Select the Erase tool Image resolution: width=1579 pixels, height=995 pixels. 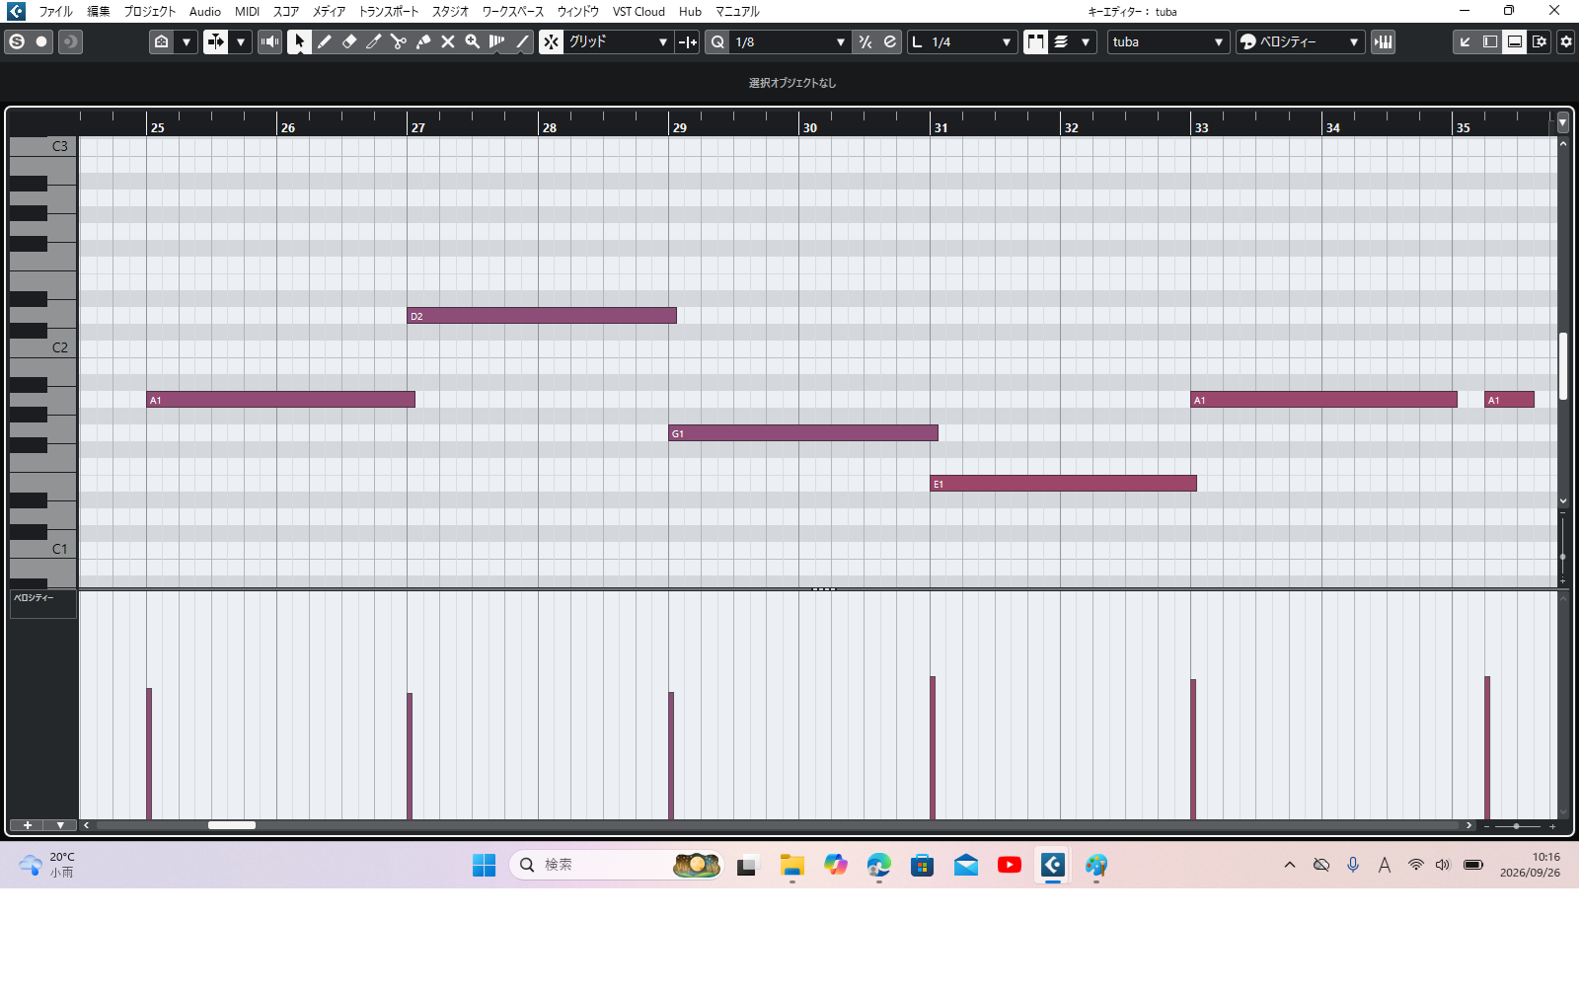348,41
